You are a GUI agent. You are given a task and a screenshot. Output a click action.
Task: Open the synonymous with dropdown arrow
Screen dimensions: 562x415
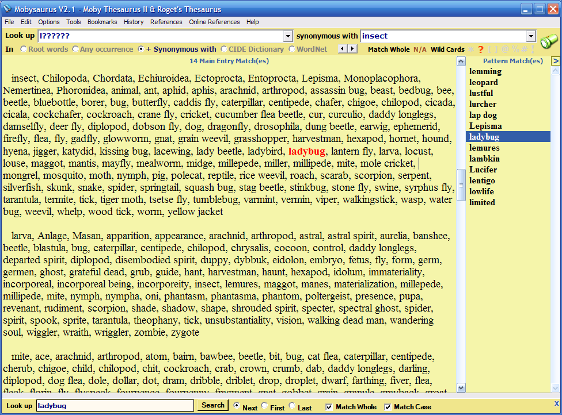[x=531, y=36]
